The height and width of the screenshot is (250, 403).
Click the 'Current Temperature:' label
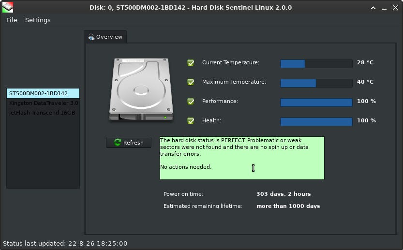pyautogui.click(x=231, y=62)
